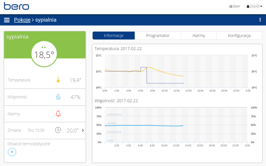Switch to the Konfiguracja tab
Screen dimensions: 266x166
(x=239, y=35)
